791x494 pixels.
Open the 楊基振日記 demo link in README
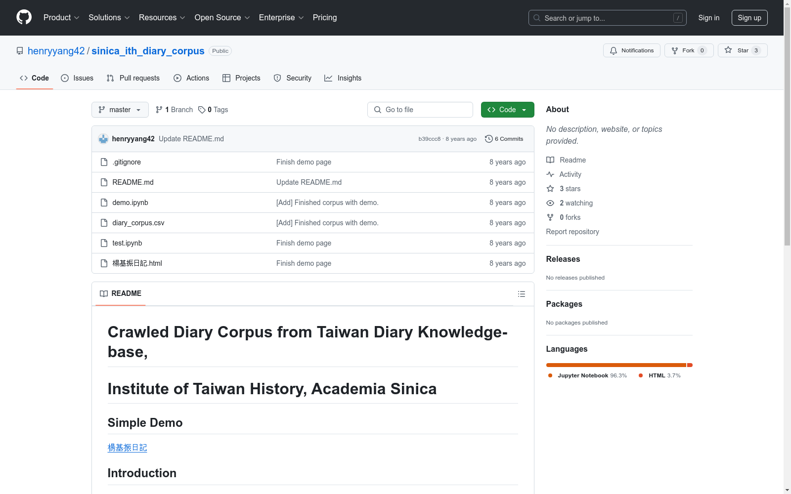[x=128, y=448]
